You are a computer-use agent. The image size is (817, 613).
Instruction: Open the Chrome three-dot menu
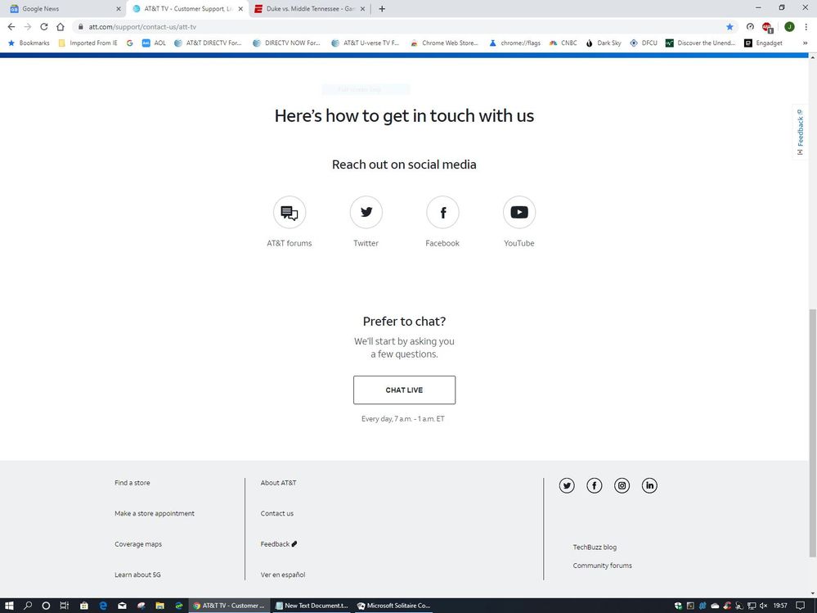point(806,26)
